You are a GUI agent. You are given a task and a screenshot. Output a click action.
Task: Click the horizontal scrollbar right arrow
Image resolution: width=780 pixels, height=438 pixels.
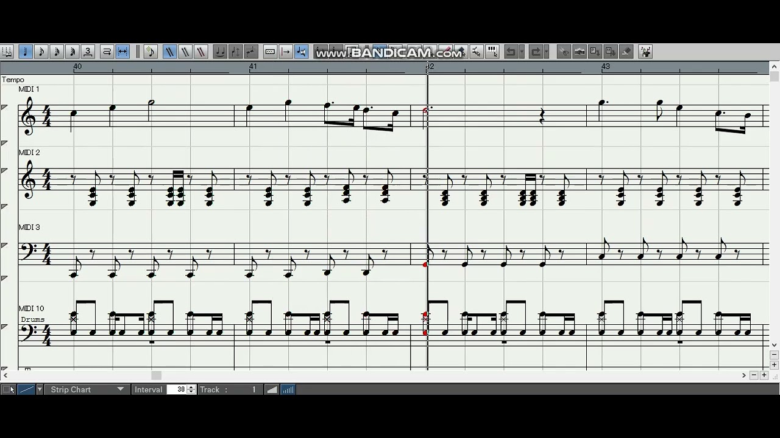point(744,375)
